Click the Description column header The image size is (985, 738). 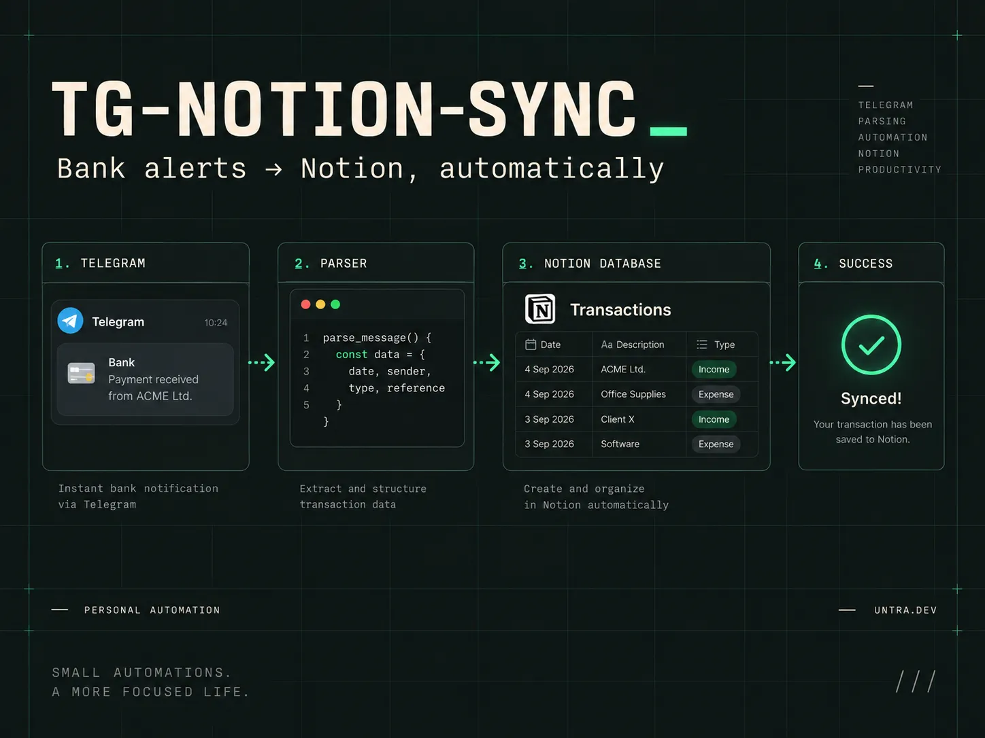(x=639, y=345)
